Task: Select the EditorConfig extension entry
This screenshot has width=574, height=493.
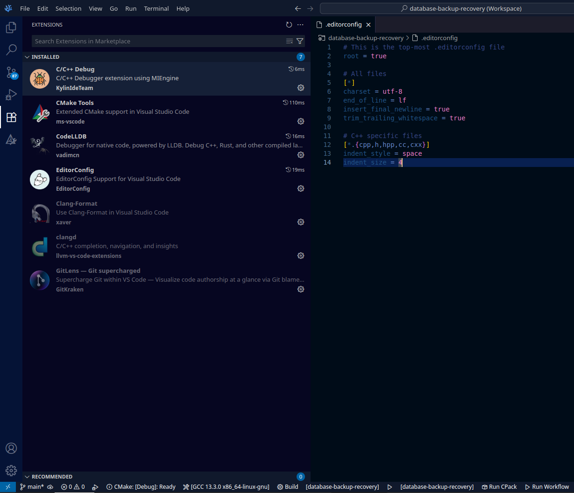Action: [166, 179]
